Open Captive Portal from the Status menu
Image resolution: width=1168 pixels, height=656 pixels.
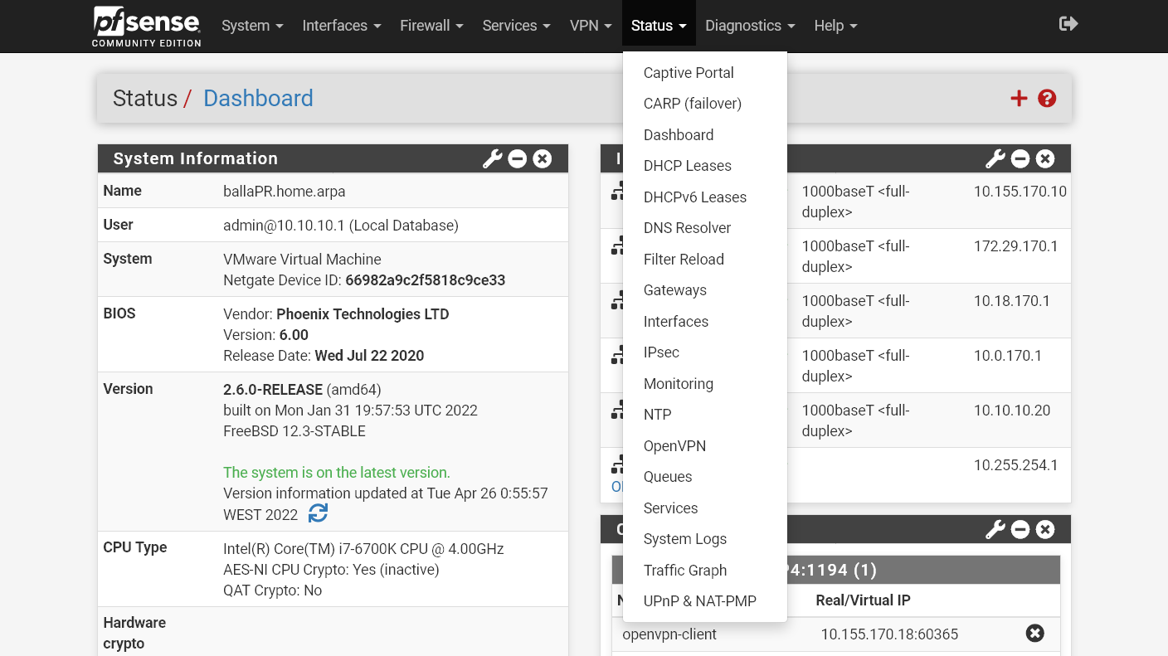coord(689,73)
